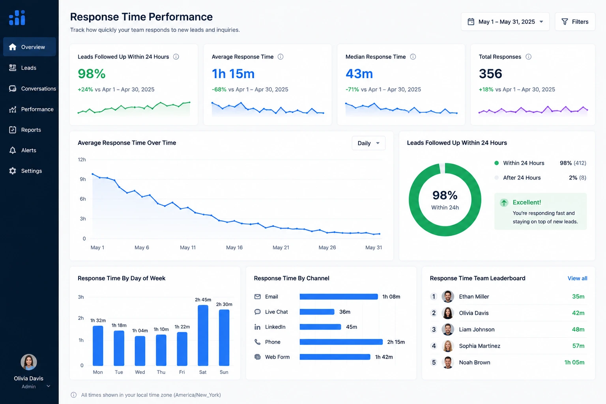
Task: Open Performance in the sidebar
Action: pyautogui.click(x=30, y=109)
